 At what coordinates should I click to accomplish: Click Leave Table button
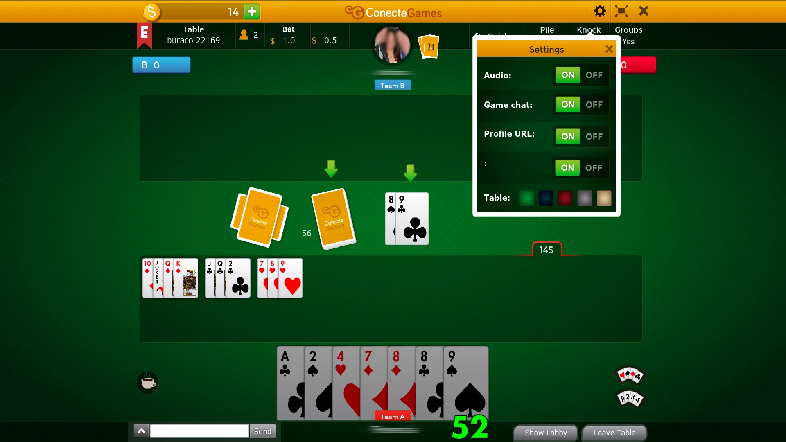tap(614, 432)
